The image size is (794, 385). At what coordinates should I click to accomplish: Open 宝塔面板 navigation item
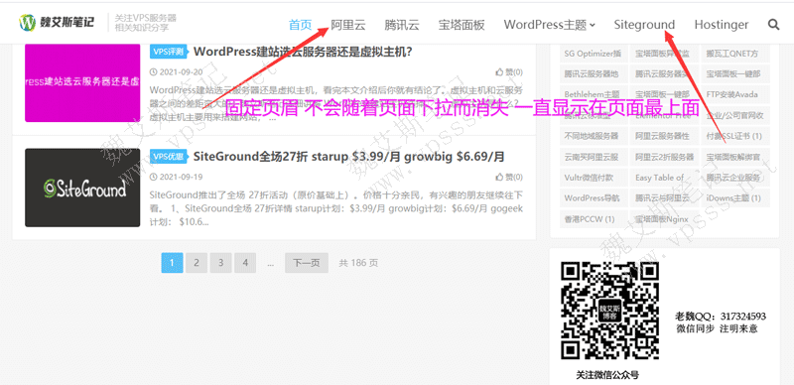[462, 25]
